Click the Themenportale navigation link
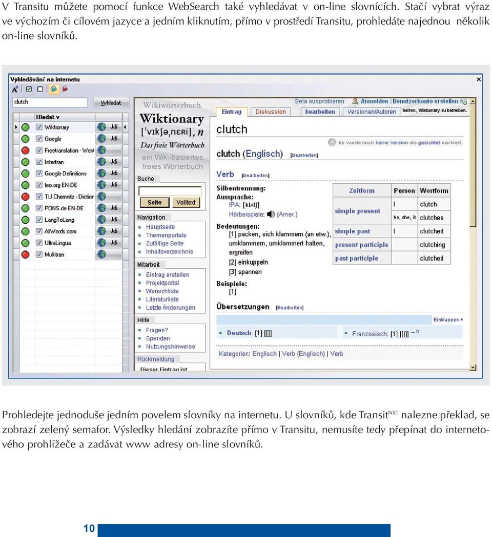Image resolution: width=492 pixels, height=537 pixels. [166, 235]
